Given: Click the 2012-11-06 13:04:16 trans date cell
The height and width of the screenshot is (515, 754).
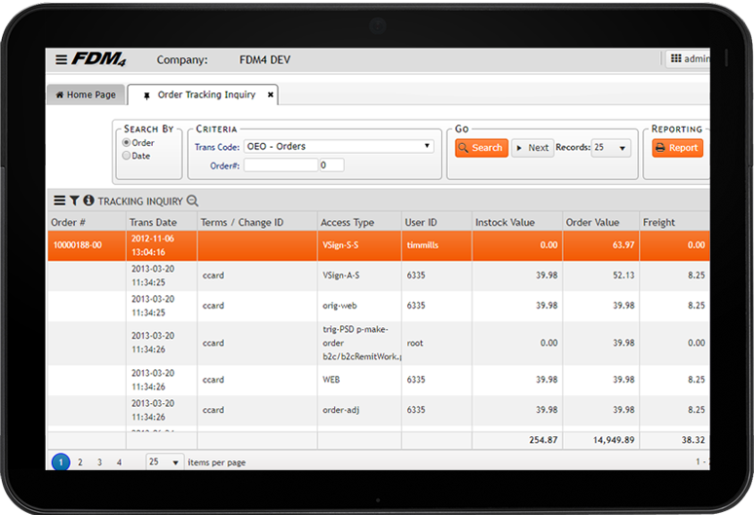Looking at the screenshot, I should click(x=162, y=245).
